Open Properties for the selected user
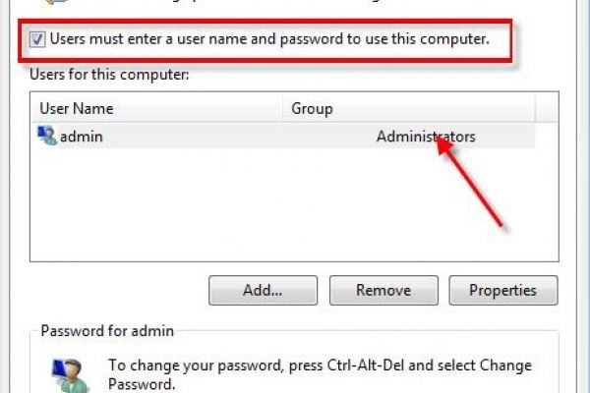This screenshot has height=393, width=590. (x=502, y=290)
